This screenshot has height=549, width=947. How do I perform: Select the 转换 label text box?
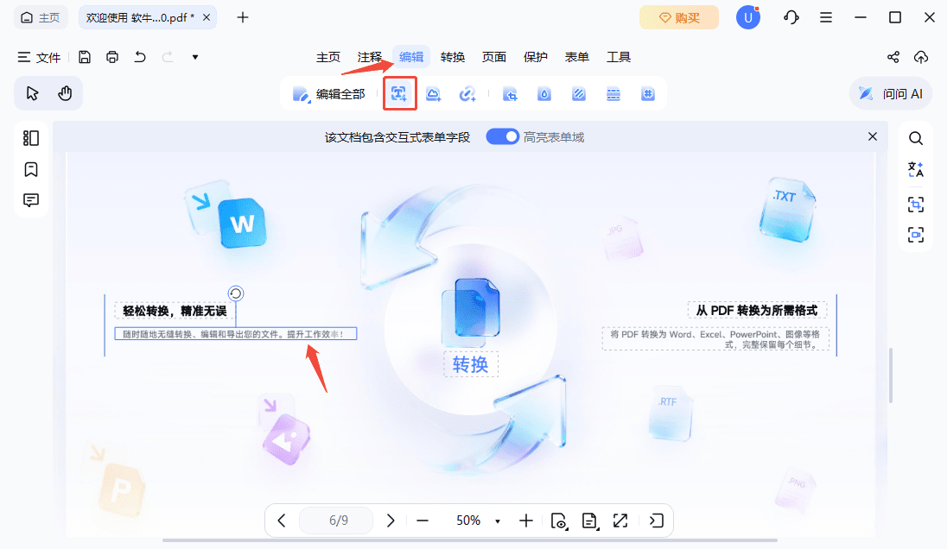pyautogui.click(x=471, y=364)
